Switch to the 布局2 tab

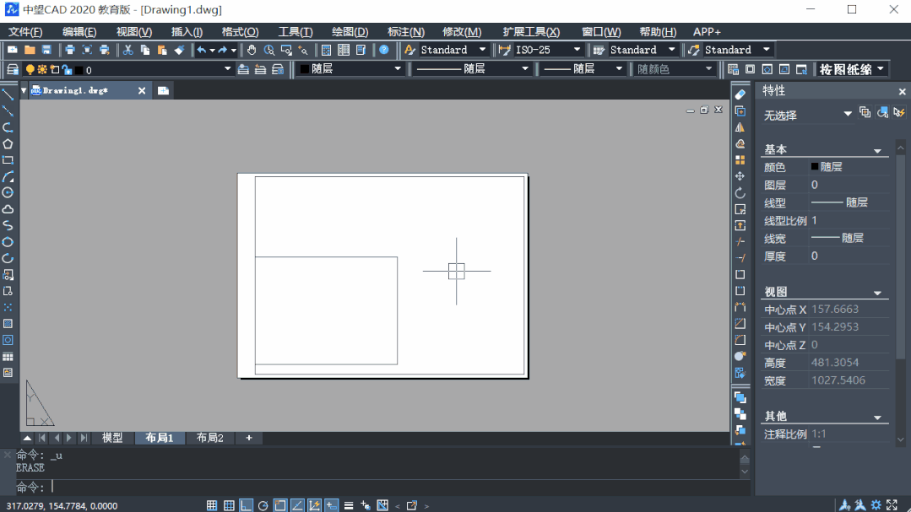point(209,438)
